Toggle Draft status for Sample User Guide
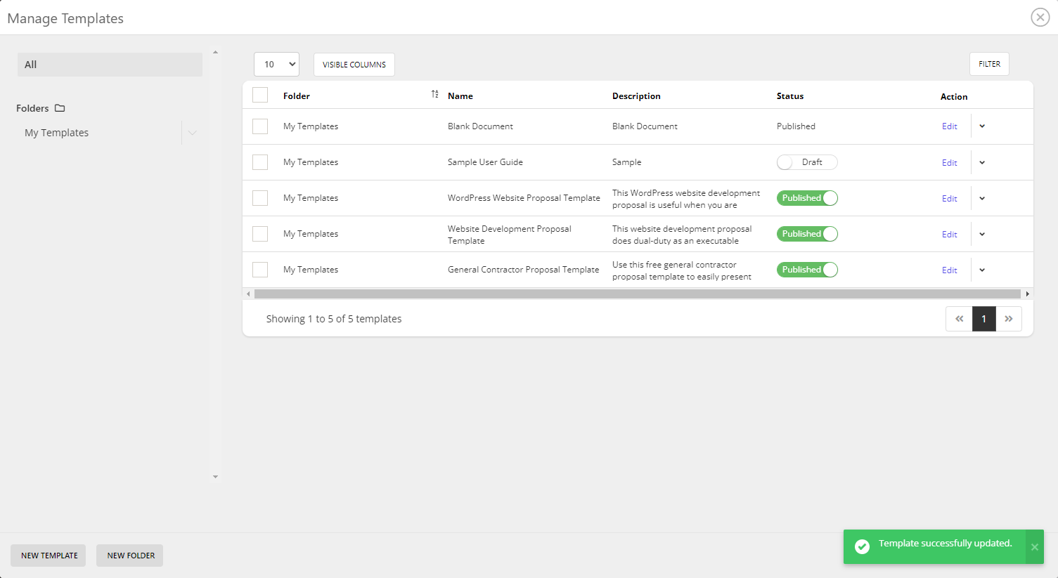This screenshot has width=1058, height=578. point(807,162)
